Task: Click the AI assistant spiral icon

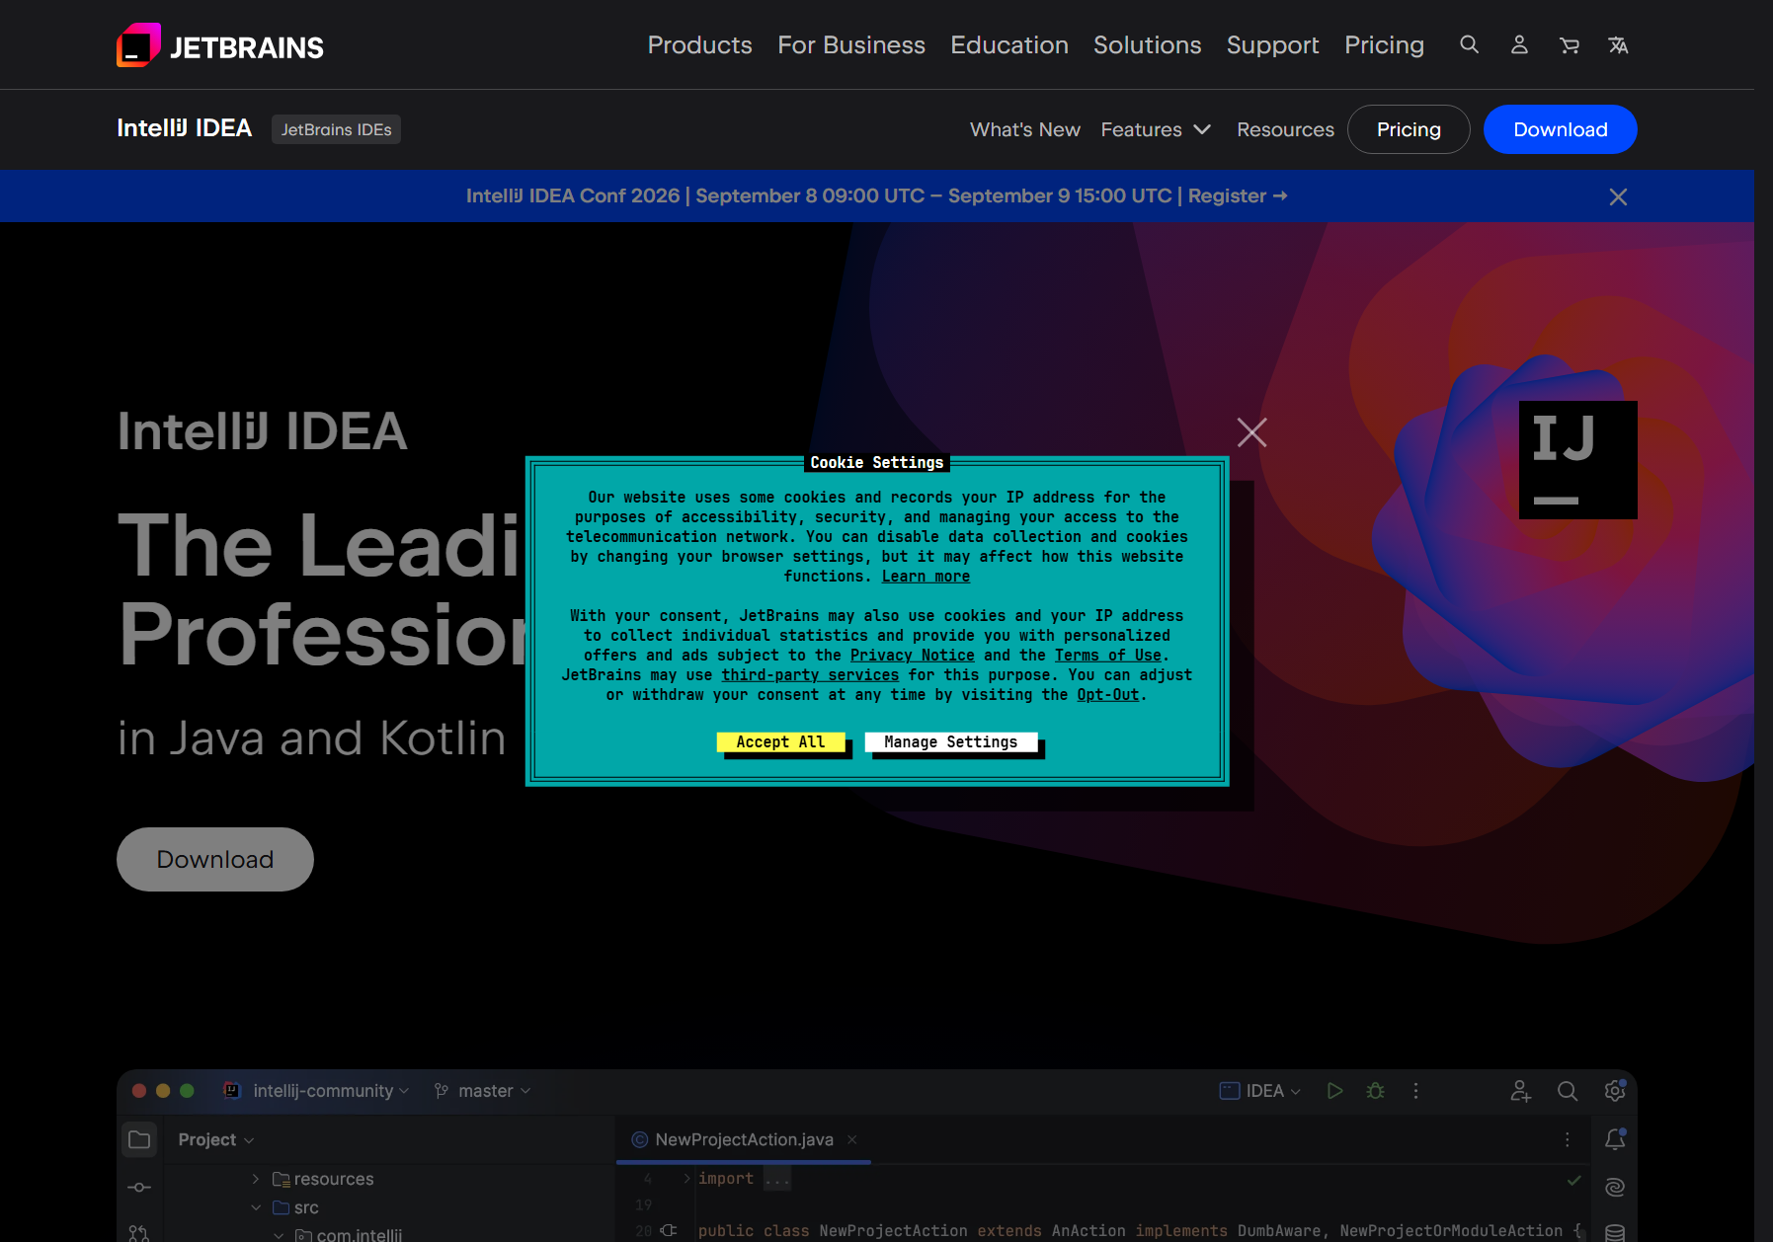Action: (1615, 1187)
